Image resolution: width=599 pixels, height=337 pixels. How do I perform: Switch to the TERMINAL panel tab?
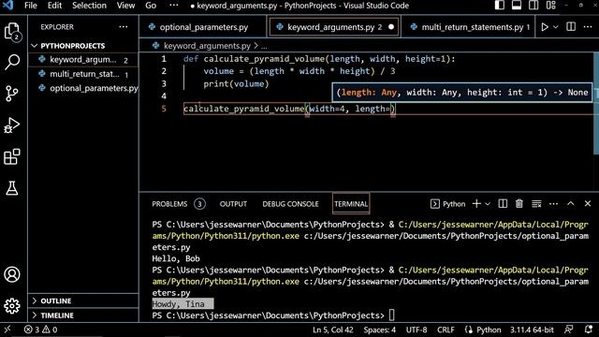pos(351,204)
